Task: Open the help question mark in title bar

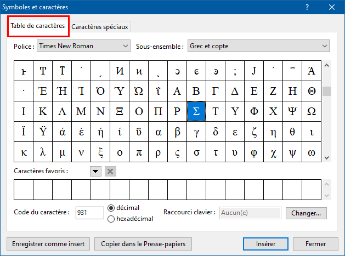Action: tap(307, 7)
